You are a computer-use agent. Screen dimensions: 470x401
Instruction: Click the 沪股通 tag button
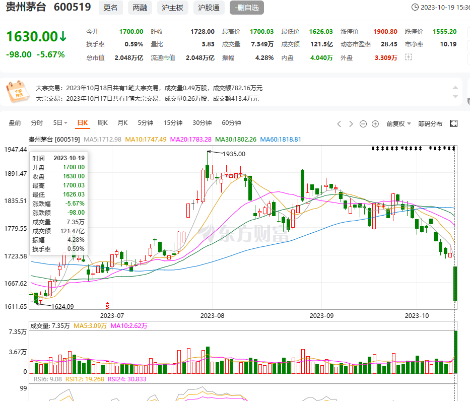coord(209,8)
